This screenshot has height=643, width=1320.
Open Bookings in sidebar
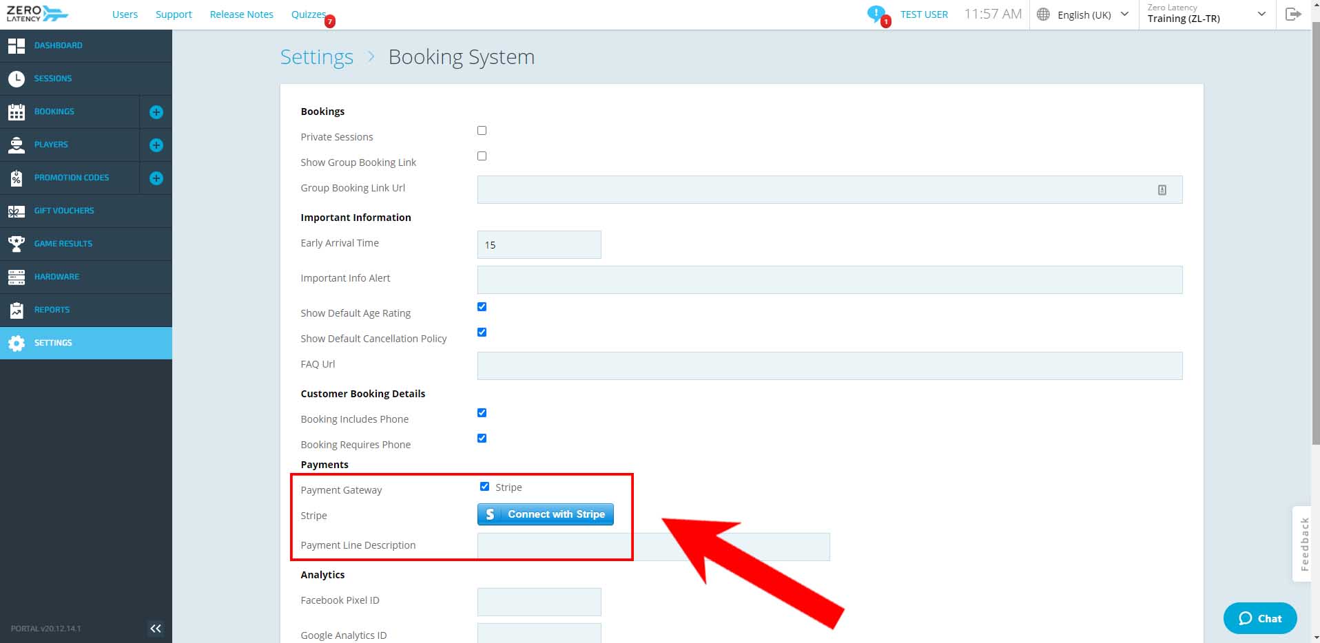70,112
